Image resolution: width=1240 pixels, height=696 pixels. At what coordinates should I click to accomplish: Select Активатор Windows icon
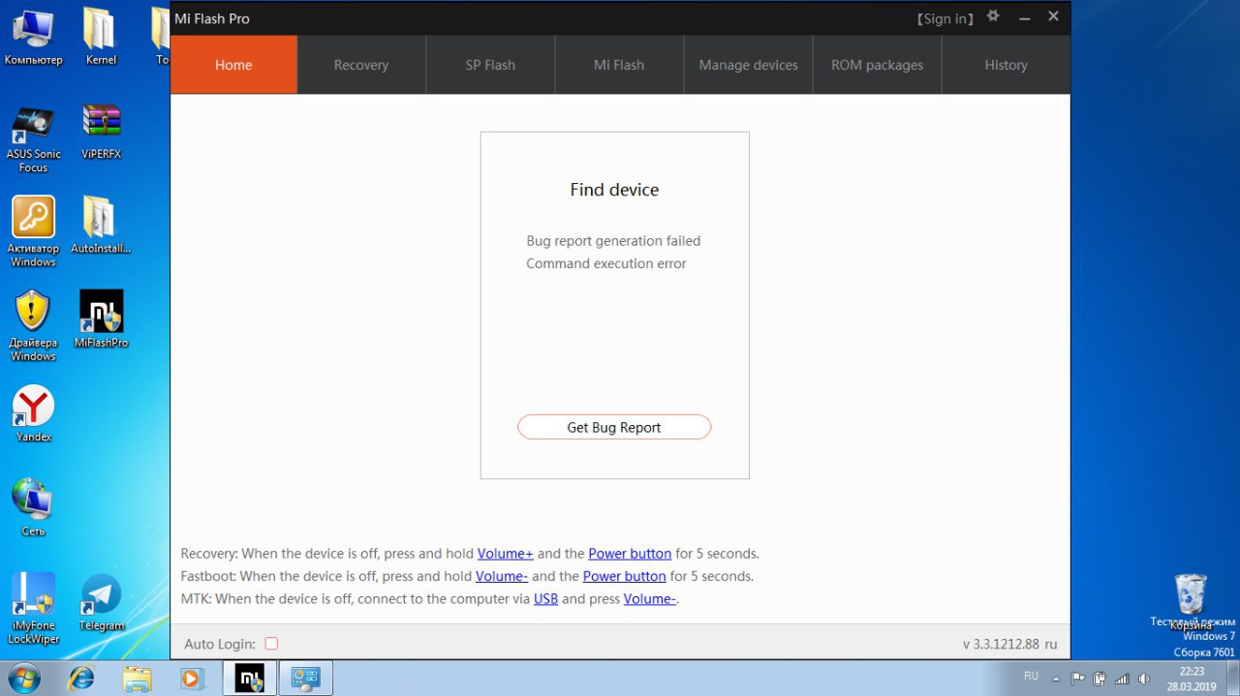[x=33, y=232]
